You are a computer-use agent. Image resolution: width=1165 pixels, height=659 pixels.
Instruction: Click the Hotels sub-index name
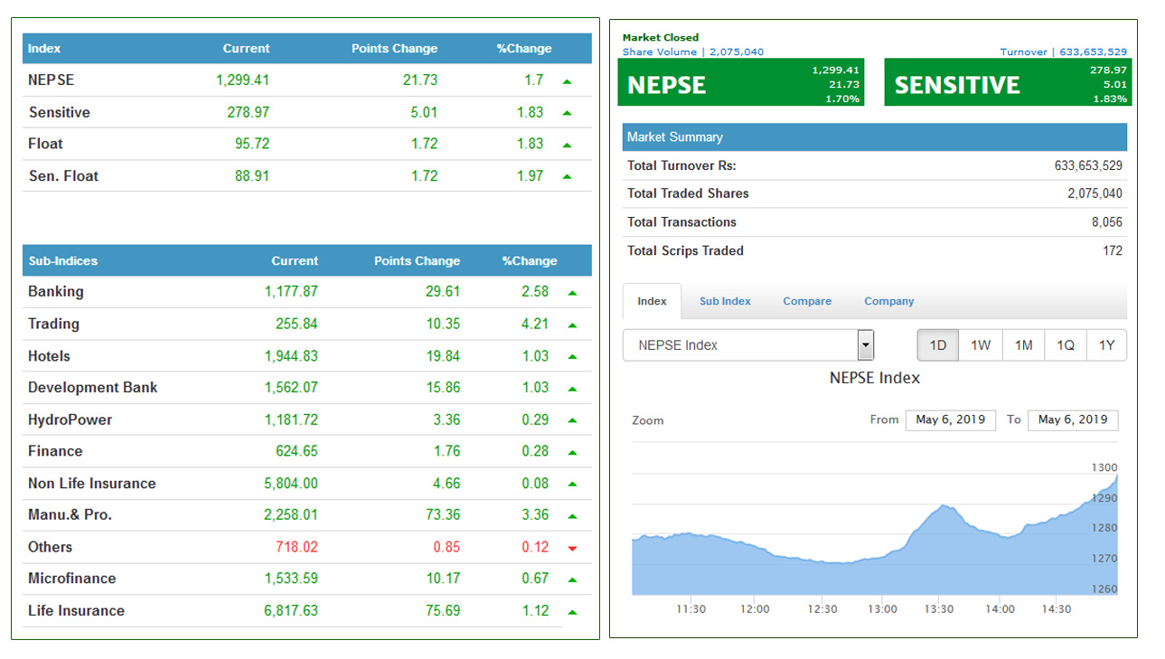tap(49, 356)
